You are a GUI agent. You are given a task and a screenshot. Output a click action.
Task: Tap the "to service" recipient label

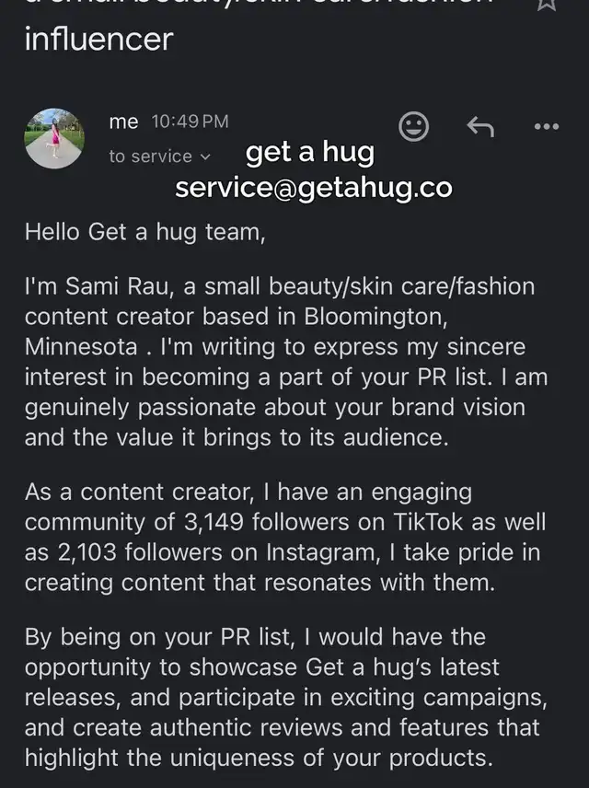point(150,156)
